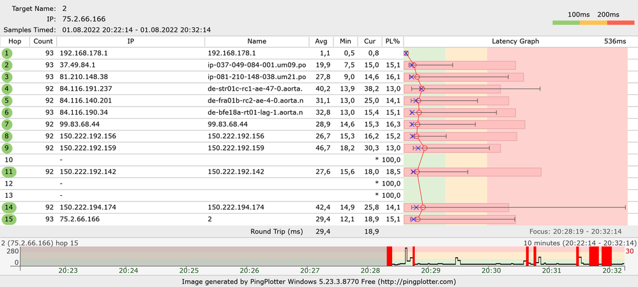Click the Samples Timed date range
Viewport: 638px width, 287px height.
pos(136,30)
